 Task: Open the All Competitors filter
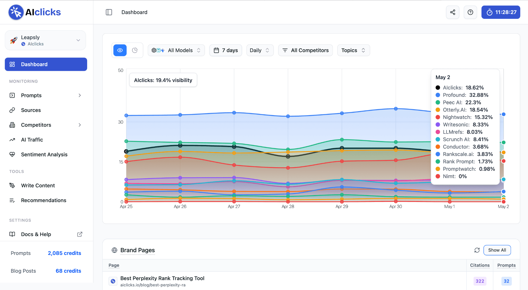pos(306,50)
